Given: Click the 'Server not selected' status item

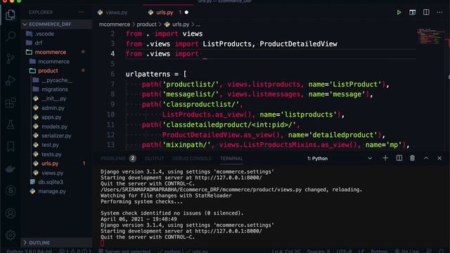Looking at the screenshot, I should pos(124,252).
